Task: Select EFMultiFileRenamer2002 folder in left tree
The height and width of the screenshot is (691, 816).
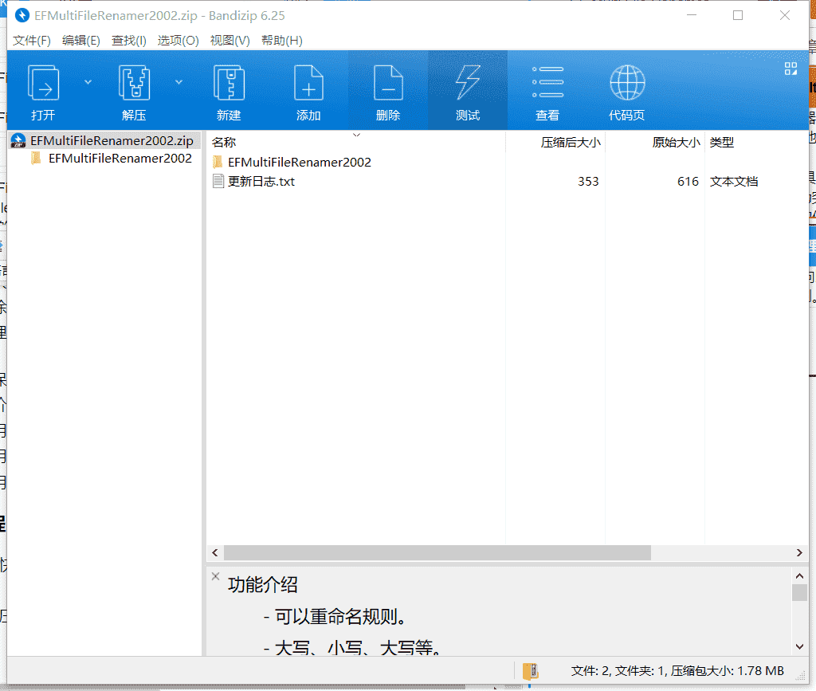Action: pos(120,158)
